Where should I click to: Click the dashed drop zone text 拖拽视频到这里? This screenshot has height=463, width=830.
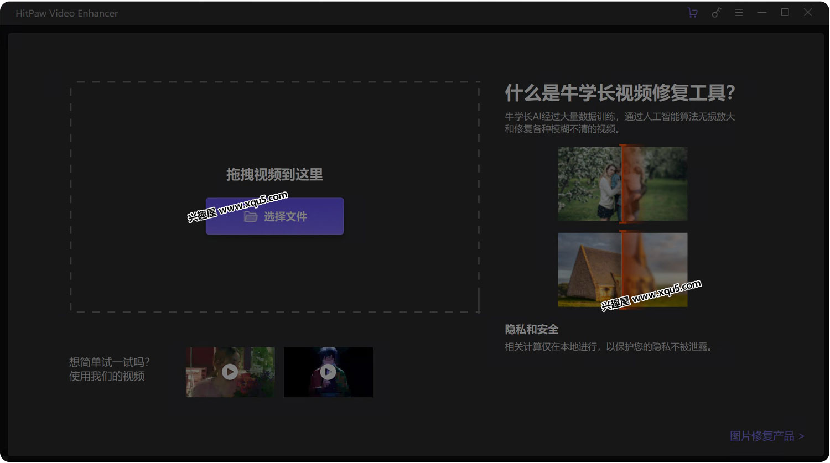pos(274,175)
